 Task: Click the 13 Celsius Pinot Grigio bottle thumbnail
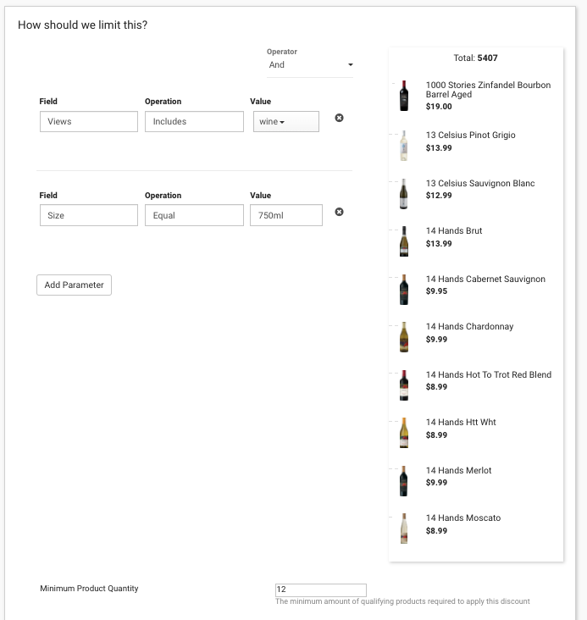tap(403, 146)
